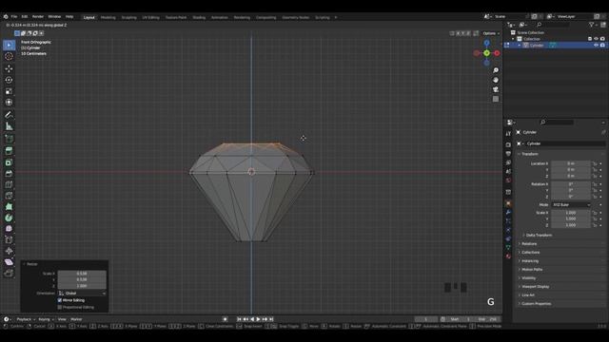This screenshot has height=342, width=609.
Task: Toggle the Proportional Editing checkbox
Action: 60,307
